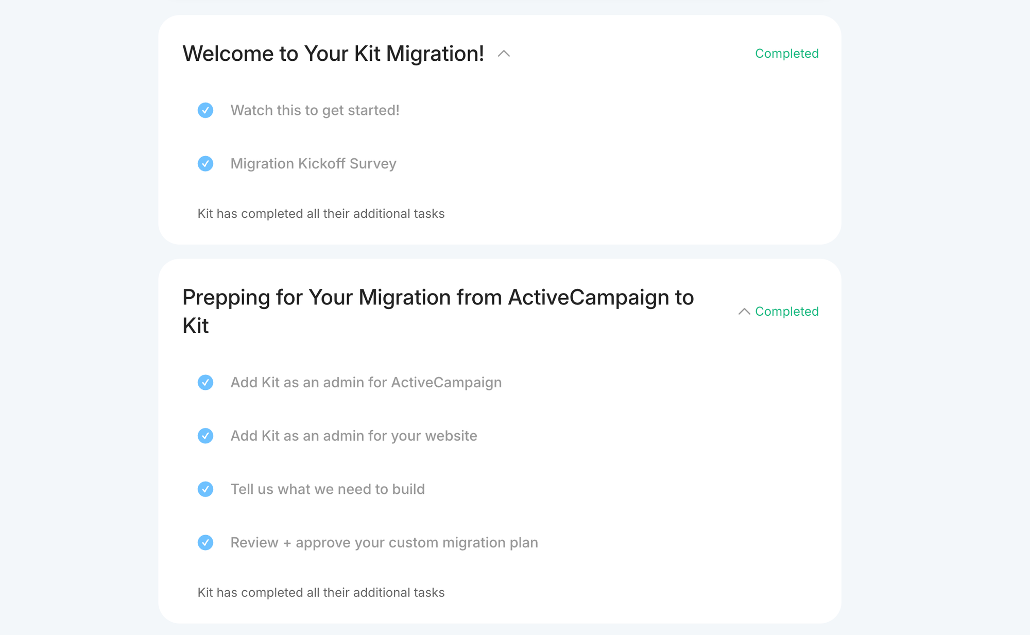Click 'Kit has completed' note in Prepping section
The height and width of the screenshot is (635, 1030).
click(x=321, y=593)
